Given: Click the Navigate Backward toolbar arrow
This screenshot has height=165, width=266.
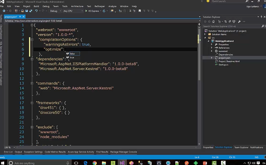Looking at the screenshot, I should [x=4, y=11].
